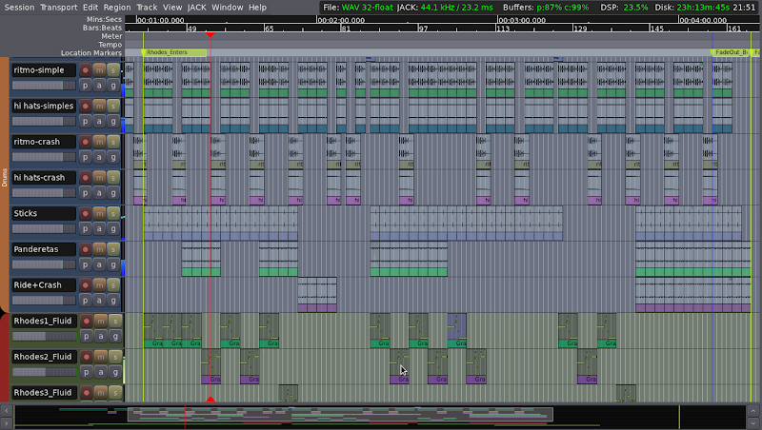
Task: Open automation button on Rhodes2_Fluid track
Action: pyautogui.click(x=99, y=372)
